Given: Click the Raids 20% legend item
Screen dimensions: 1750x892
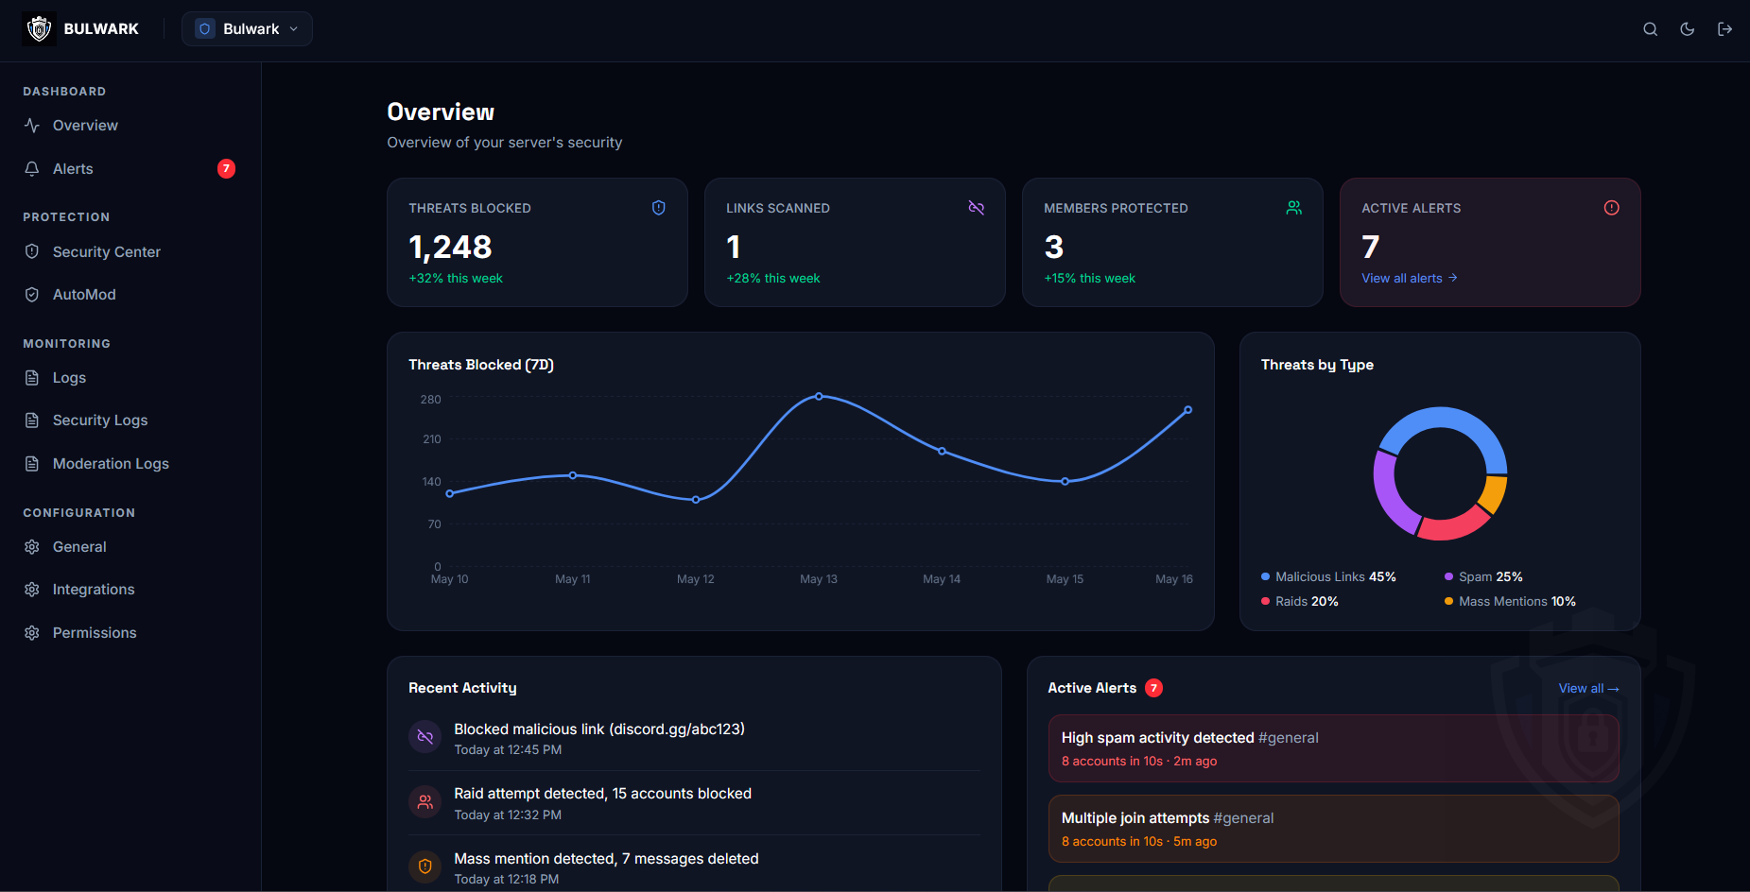Looking at the screenshot, I should pos(1300,602).
